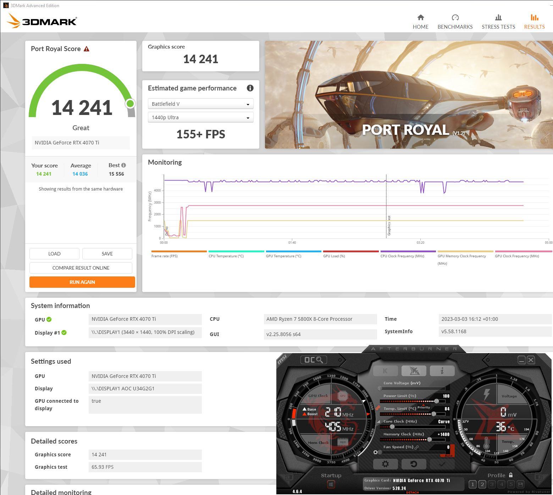Click the Afterburner profile lock icon
The width and height of the screenshot is (553, 495).
[x=511, y=475]
